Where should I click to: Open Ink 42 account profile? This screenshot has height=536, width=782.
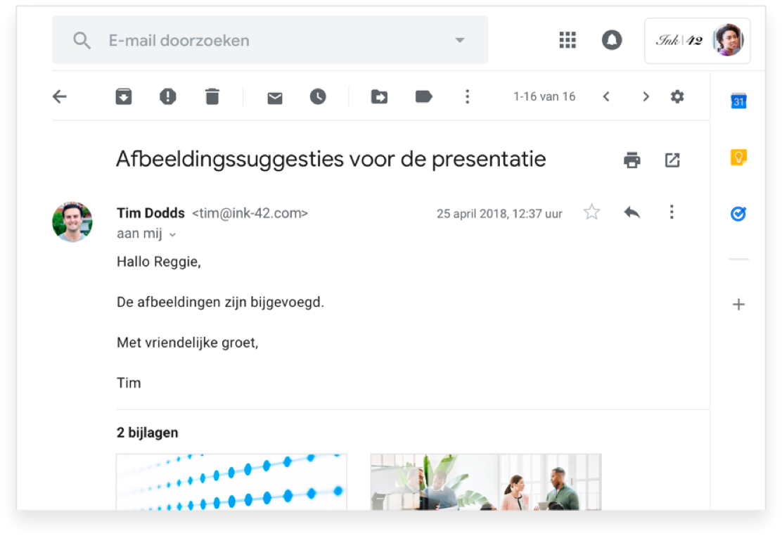(x=697, y=40)
